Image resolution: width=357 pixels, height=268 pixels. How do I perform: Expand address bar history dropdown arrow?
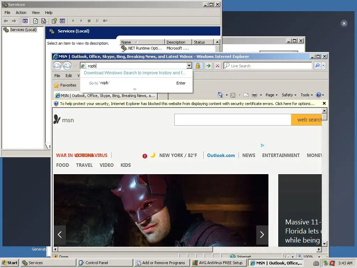pyautogui.click(x=189, y=66)
